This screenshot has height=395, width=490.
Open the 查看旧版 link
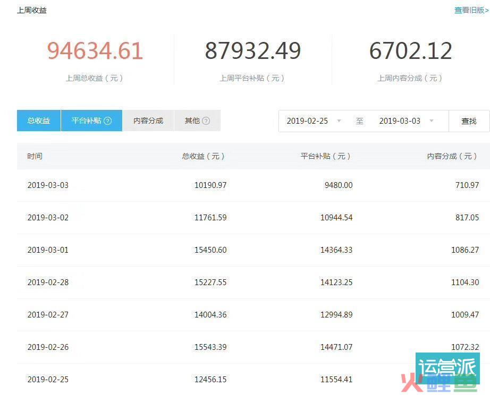coord(471,10)
